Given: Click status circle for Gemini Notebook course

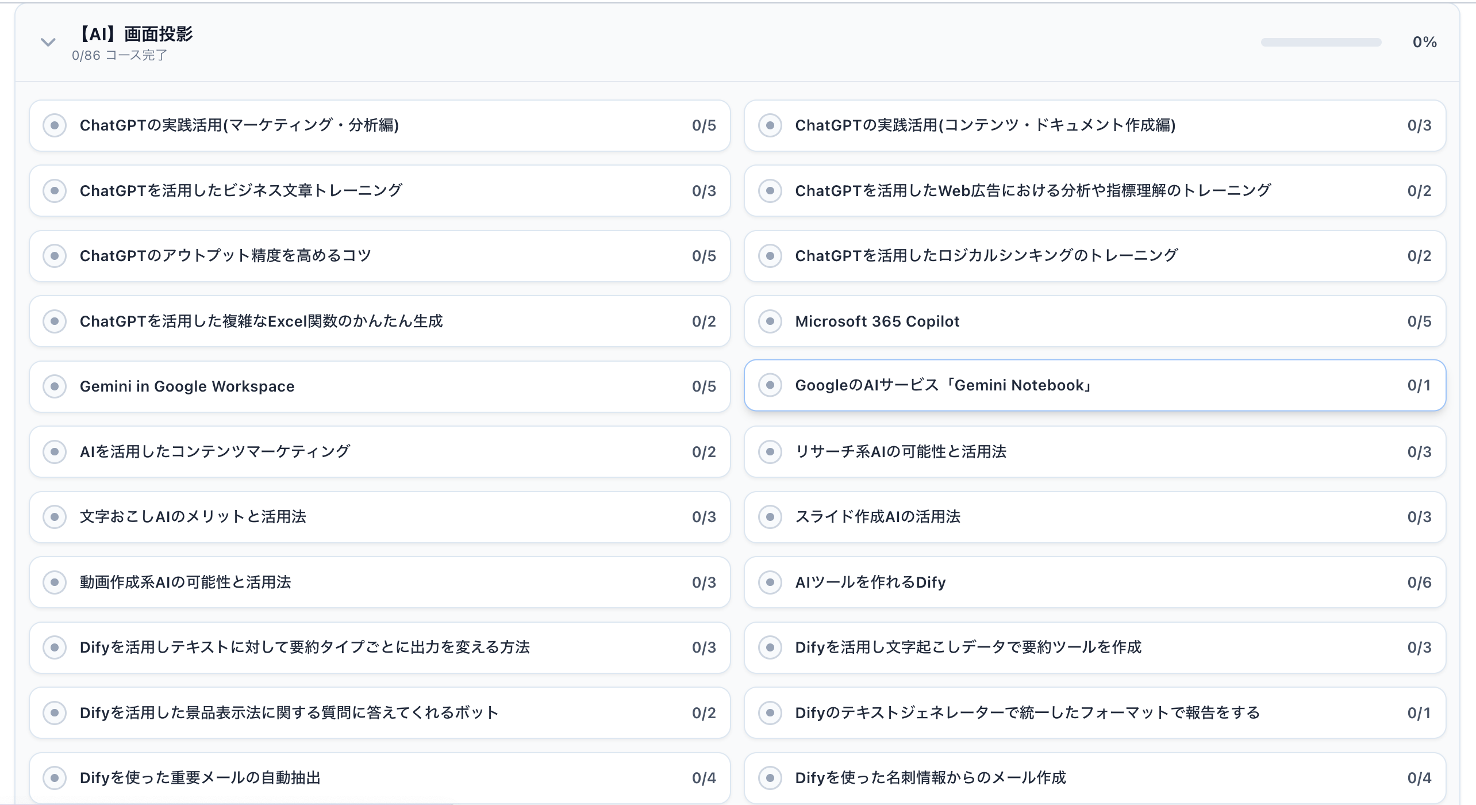Looking at the screenshot, I should point(770,385).
